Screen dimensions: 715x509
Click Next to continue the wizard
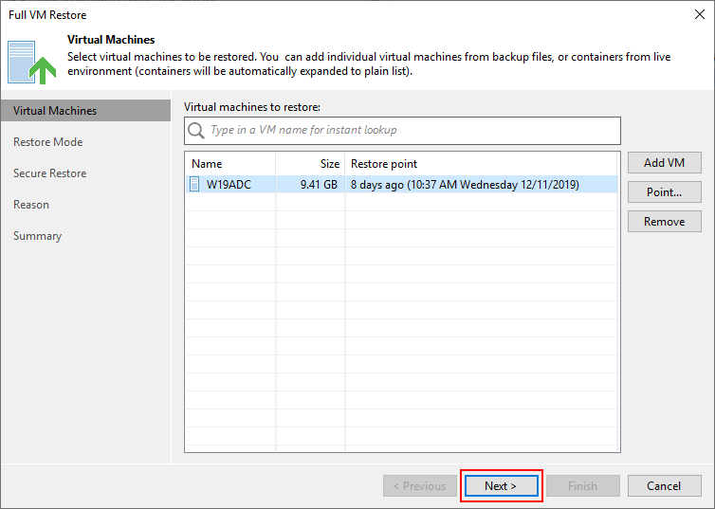point(501,485)
